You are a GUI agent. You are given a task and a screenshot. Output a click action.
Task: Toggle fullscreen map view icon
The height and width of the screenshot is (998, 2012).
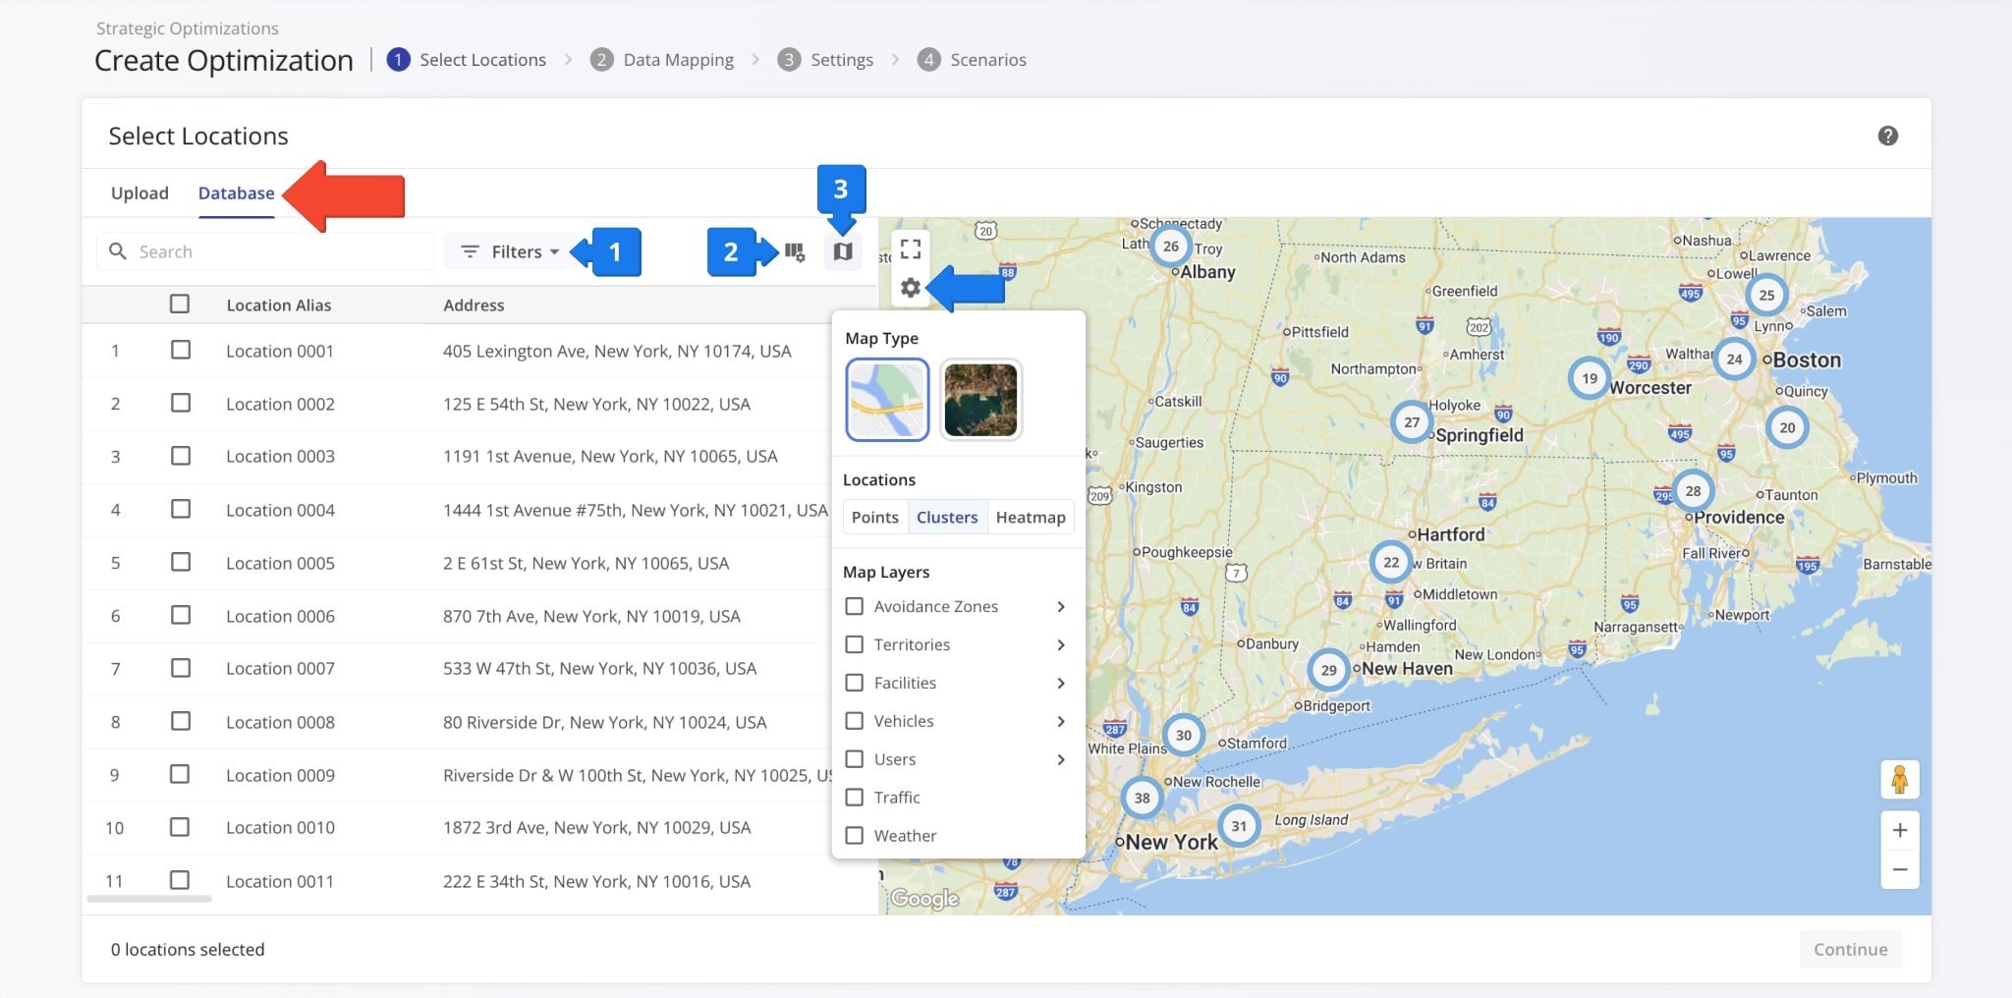tap(911, 249)
